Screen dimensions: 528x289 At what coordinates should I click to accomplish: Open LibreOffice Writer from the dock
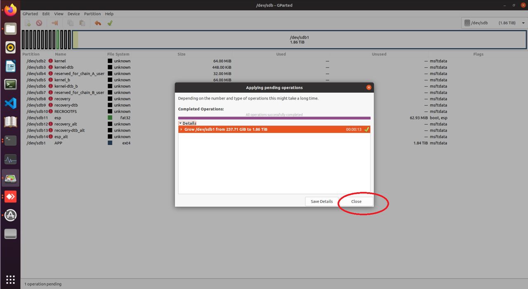point(10,66)
